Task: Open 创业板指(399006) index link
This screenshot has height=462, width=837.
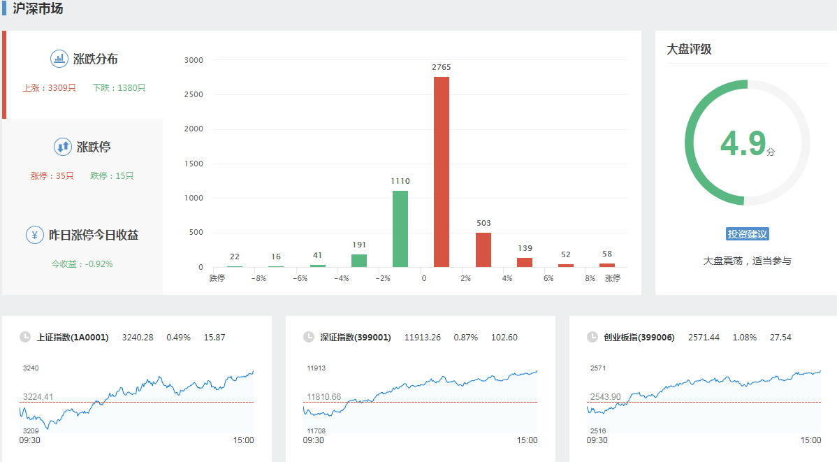Action: tap(639, 338)
